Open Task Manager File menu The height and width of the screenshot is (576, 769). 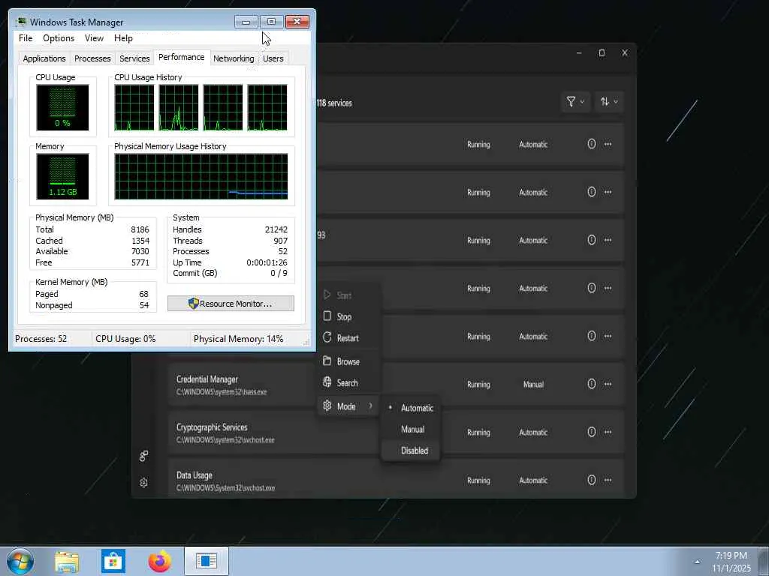pos(26,38)
